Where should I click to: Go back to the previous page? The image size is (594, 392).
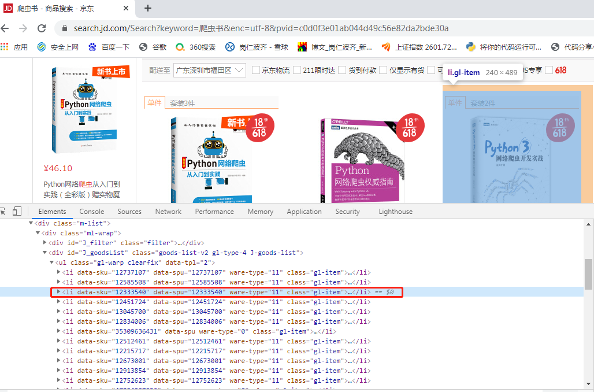[5, 28]
